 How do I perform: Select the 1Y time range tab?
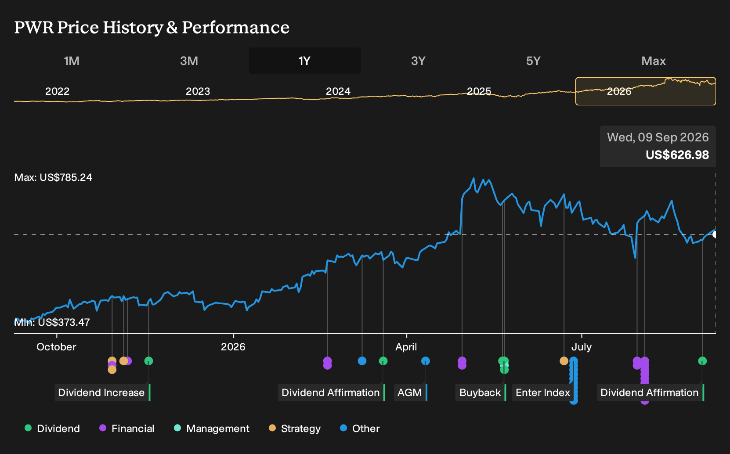[304, 61]
